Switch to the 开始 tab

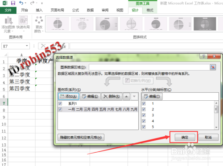point(25,10)
